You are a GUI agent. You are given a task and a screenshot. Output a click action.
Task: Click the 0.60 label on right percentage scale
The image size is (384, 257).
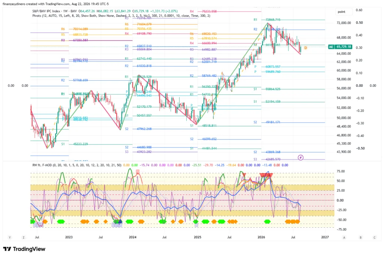click(x=359, y=10)
